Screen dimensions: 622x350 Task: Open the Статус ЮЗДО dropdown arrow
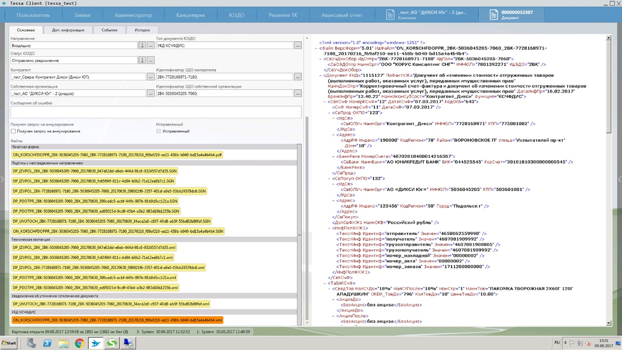pyautogui.click(x=142, y=60)
